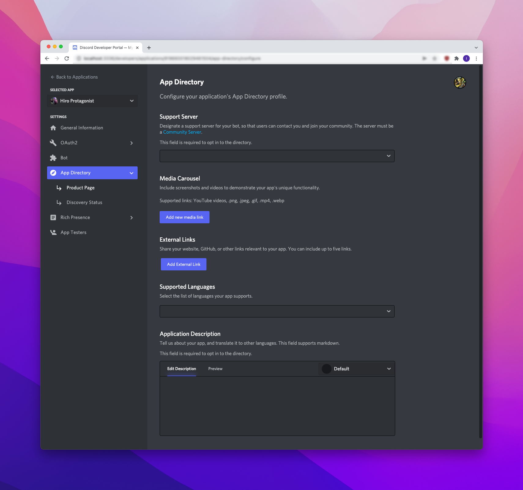Screen dimensions: 523x490
Task: Open the tab search chevron
Action: point(476,48)
